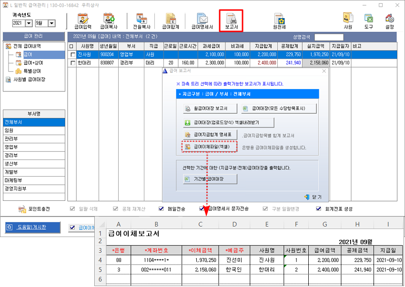The height and width of the screenshot is (287, 405).
Task: Click the 급여지급합계 명세표 icon
Action: coord(188,135)
